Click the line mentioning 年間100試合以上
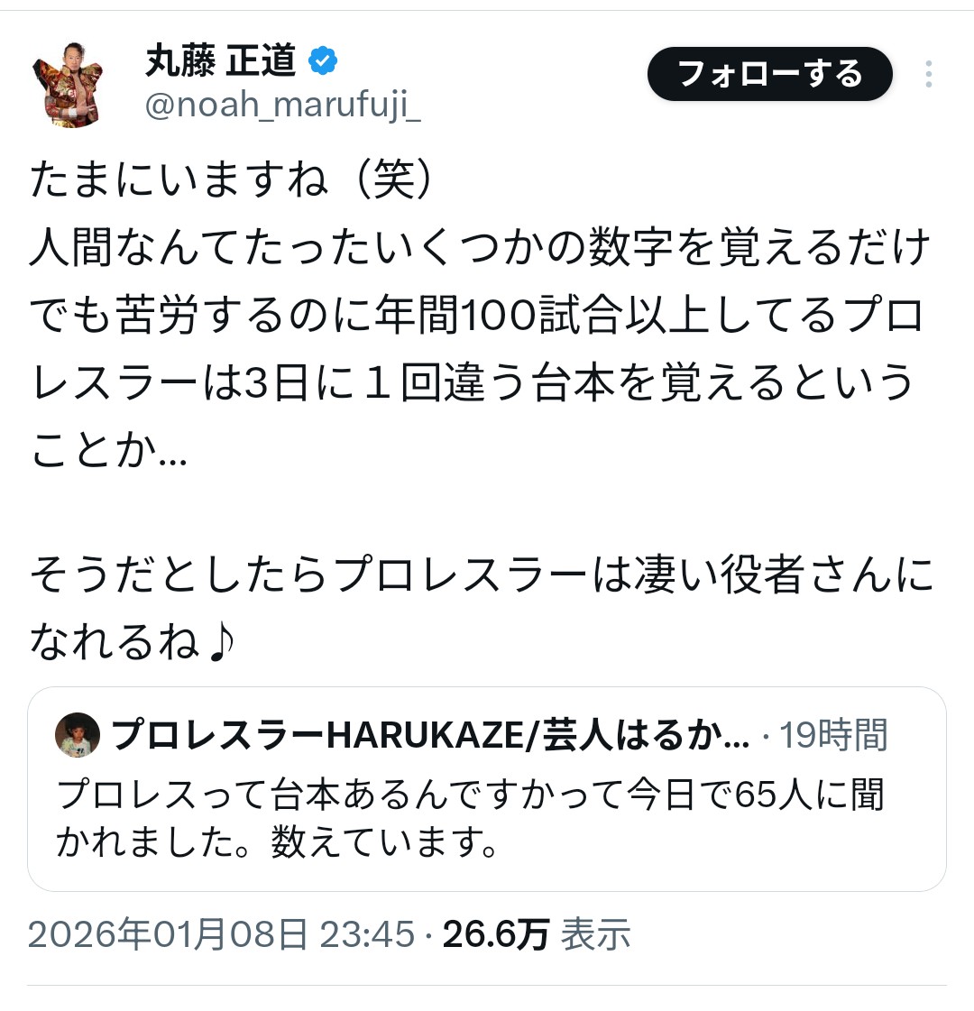 (x=477, y=316)
